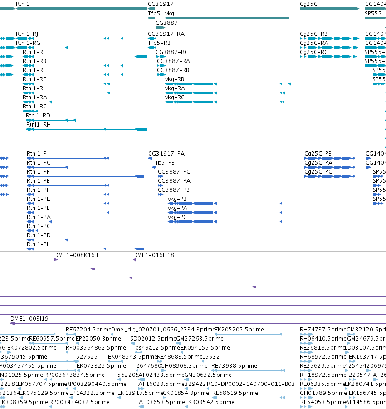This screenshot has height=409, width=386.
Task: Select the CG3887 gene label
Action: tap(166, 23)
